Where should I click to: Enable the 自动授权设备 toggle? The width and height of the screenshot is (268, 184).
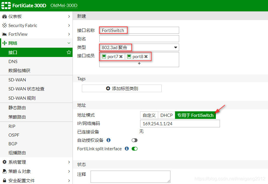pos(135,140)
